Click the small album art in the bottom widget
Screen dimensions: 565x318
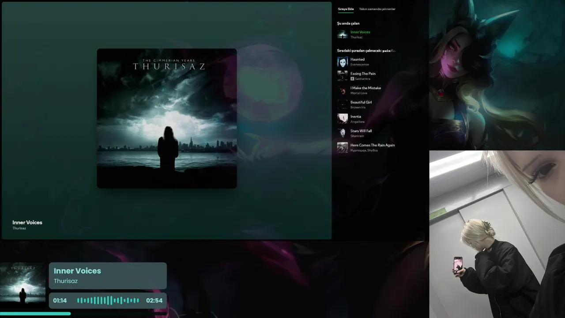click(x=23, y=285)
